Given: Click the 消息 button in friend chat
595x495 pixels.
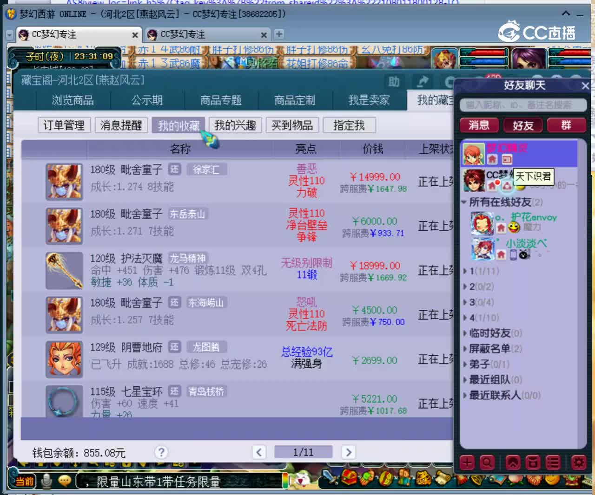Looking at the screenshot, I should (x=479, y=125).
